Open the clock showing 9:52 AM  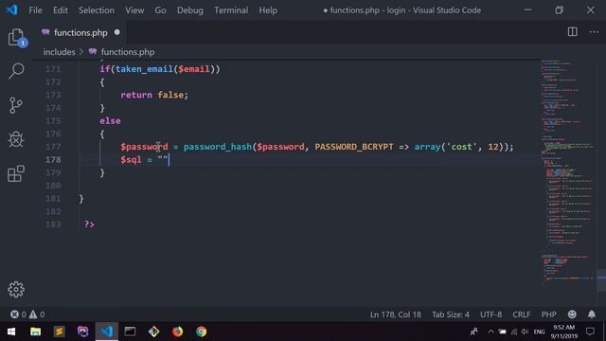564,332
